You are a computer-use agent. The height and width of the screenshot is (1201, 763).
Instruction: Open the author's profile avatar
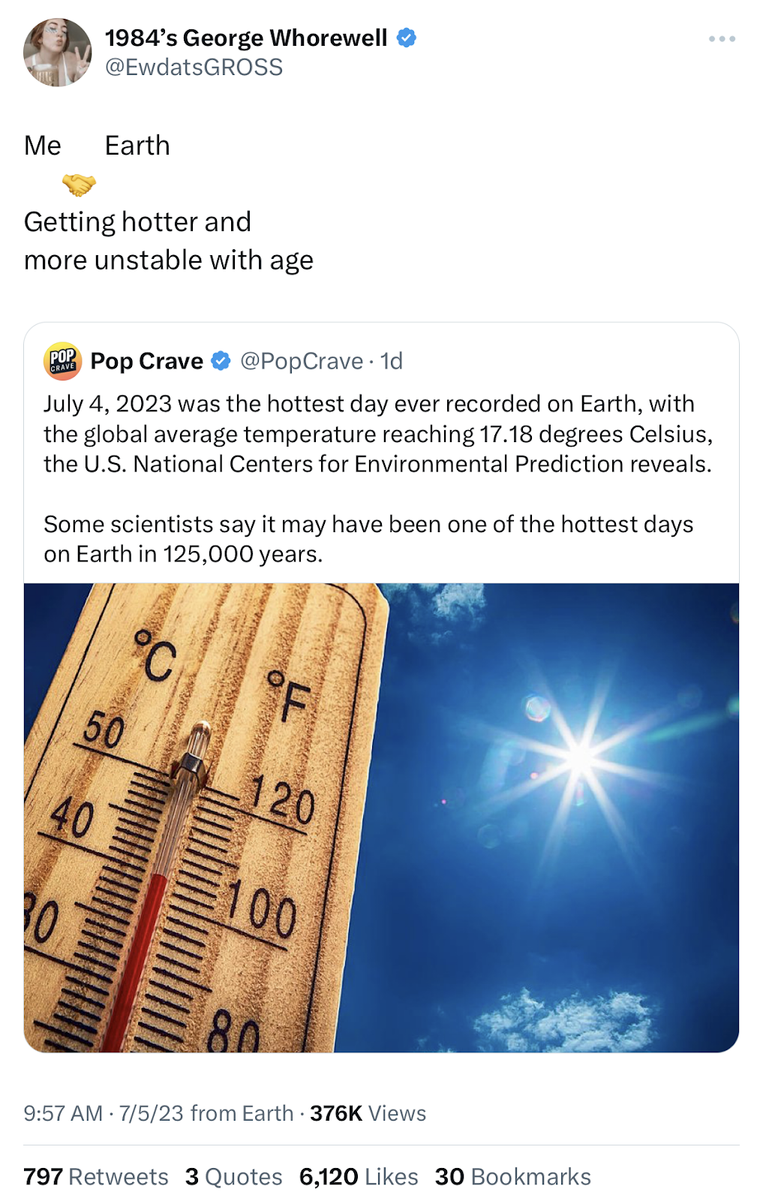coord(57,53)
